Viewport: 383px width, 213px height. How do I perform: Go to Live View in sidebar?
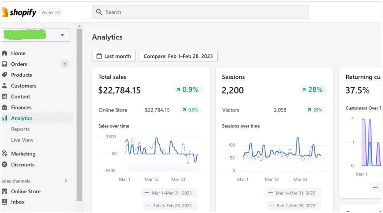22,140
